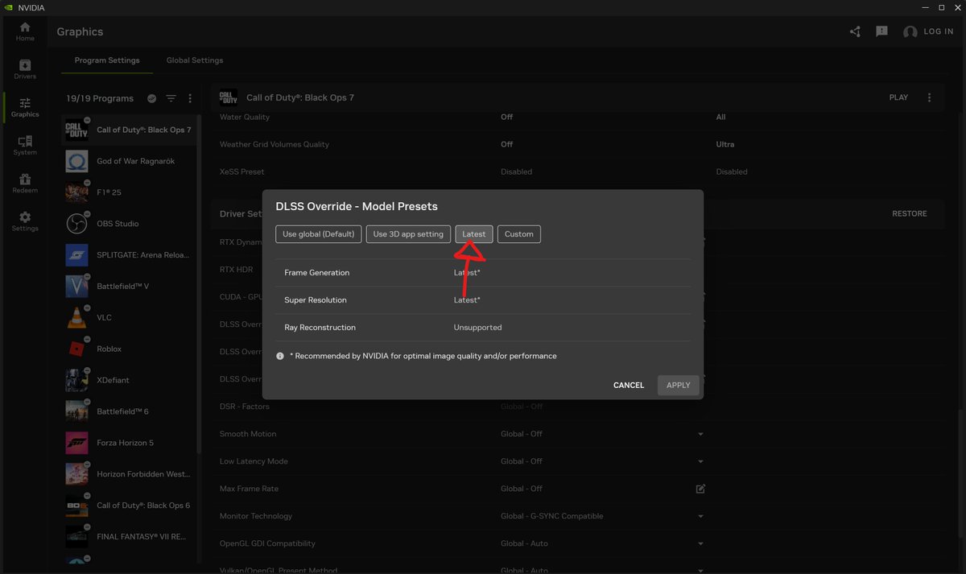Viewport: 966px width, 574px height.
Task: Click the 19/19 Programs heading
Action: click(x=100, y=98)
